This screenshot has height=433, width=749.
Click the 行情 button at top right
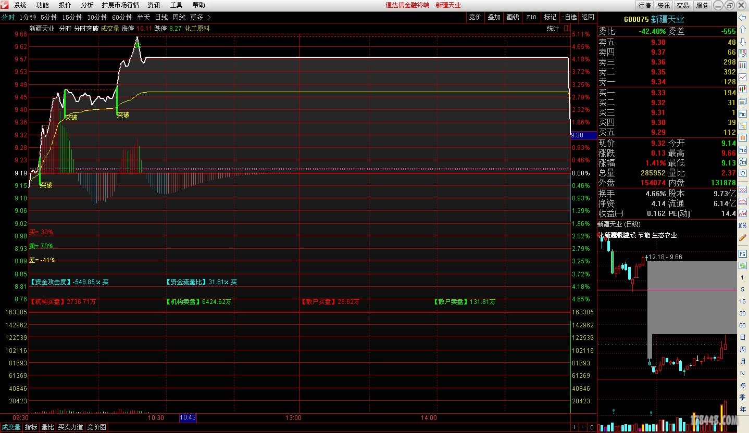pos(644,5)
